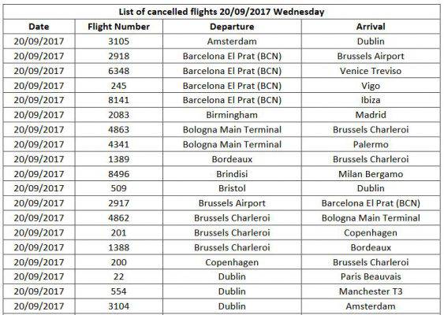Image resolution: width=444 pixels, height=315 pixels.
Task: Click flight number 6348
Action: click(x=118, y=71)
